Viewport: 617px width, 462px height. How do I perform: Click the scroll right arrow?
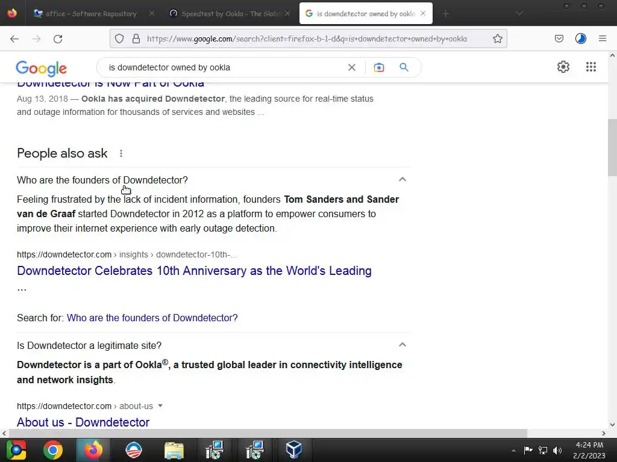(604, 433)
